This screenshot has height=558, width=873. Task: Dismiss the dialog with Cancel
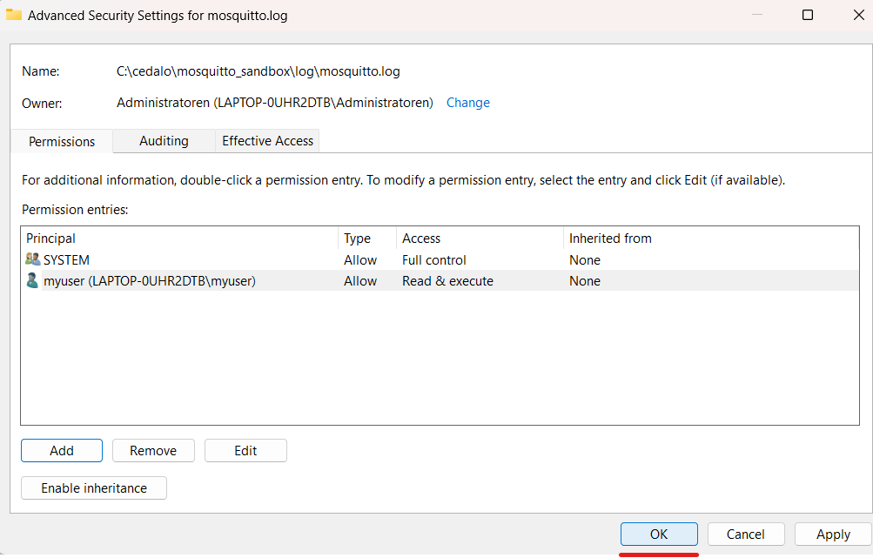tap(745, 534)
